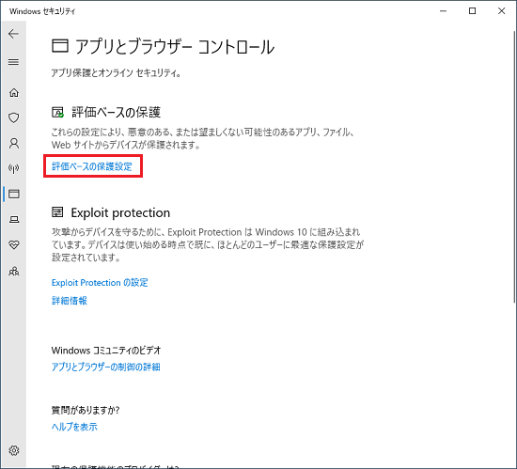
Task: Select App & browser control sidebar icon
Action: click(14, 194)
